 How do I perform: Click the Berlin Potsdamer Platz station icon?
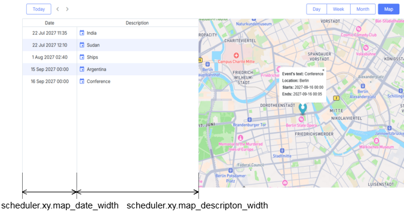click(x=230, y=170)
